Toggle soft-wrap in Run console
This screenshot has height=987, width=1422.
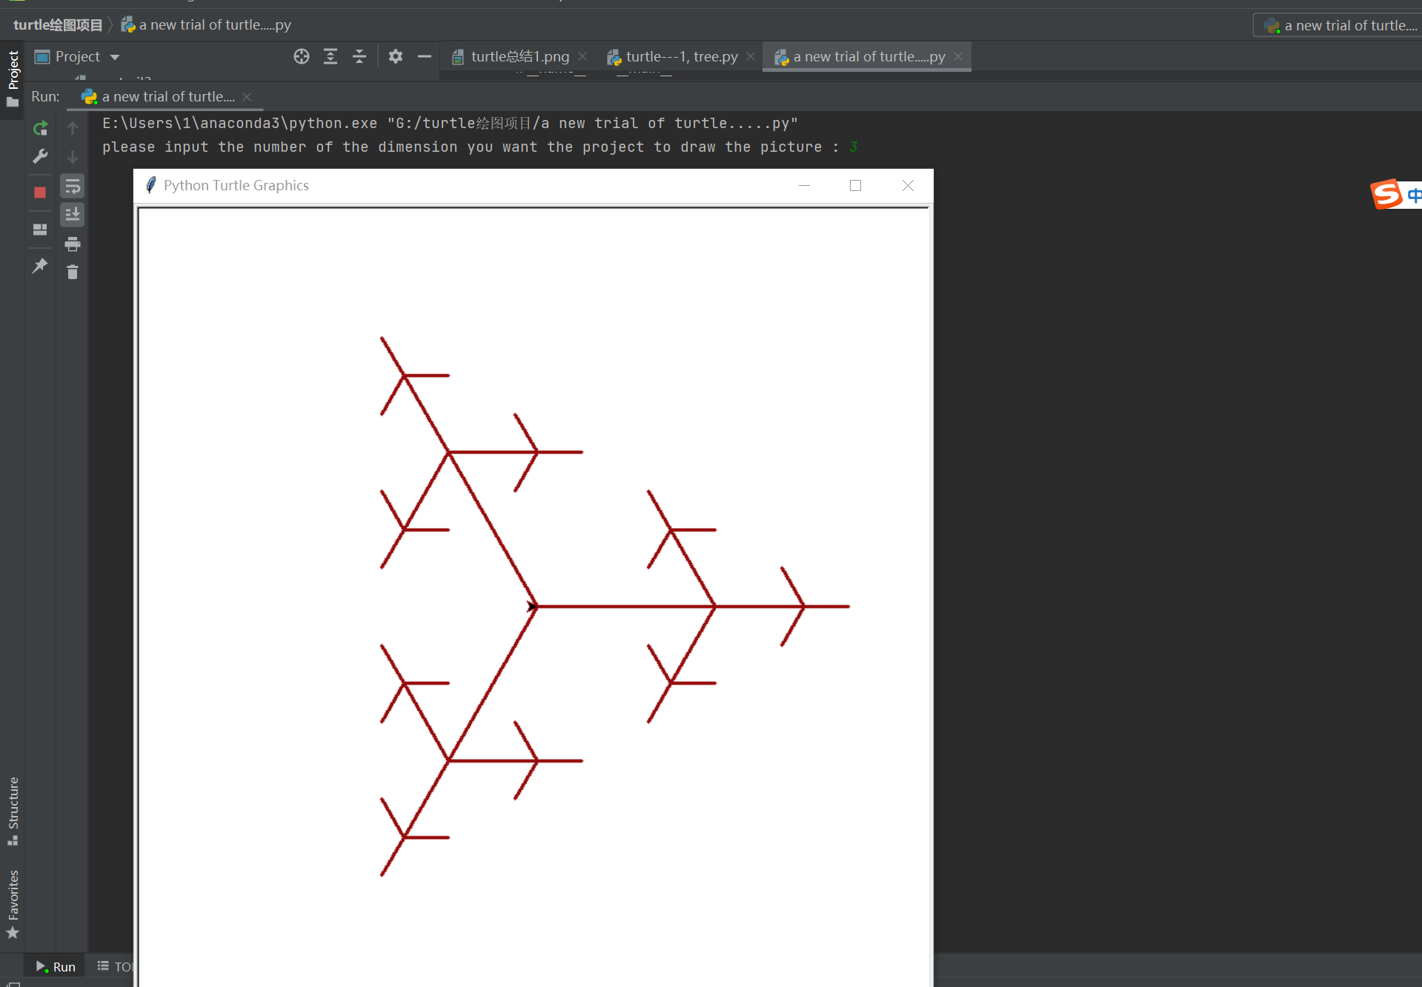[x=73, y=186]
